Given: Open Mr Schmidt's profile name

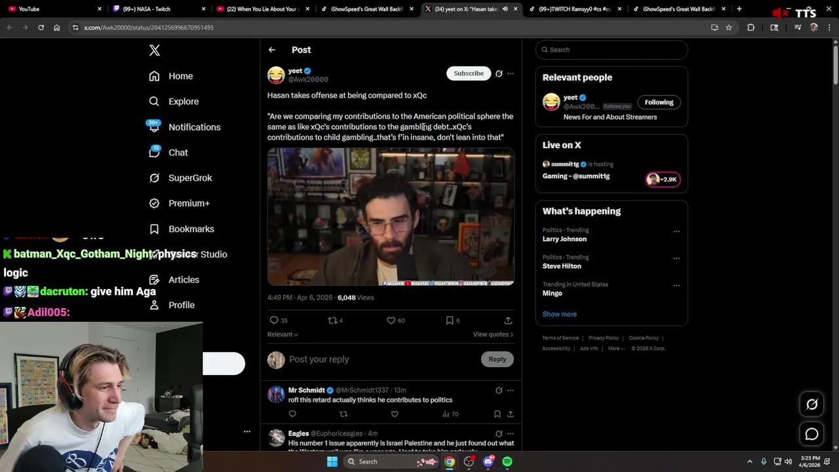Looking at the screenshot, I should click(307, 390).
